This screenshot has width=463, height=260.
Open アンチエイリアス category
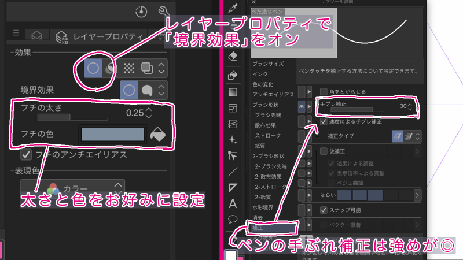click(x=273, y=95)
